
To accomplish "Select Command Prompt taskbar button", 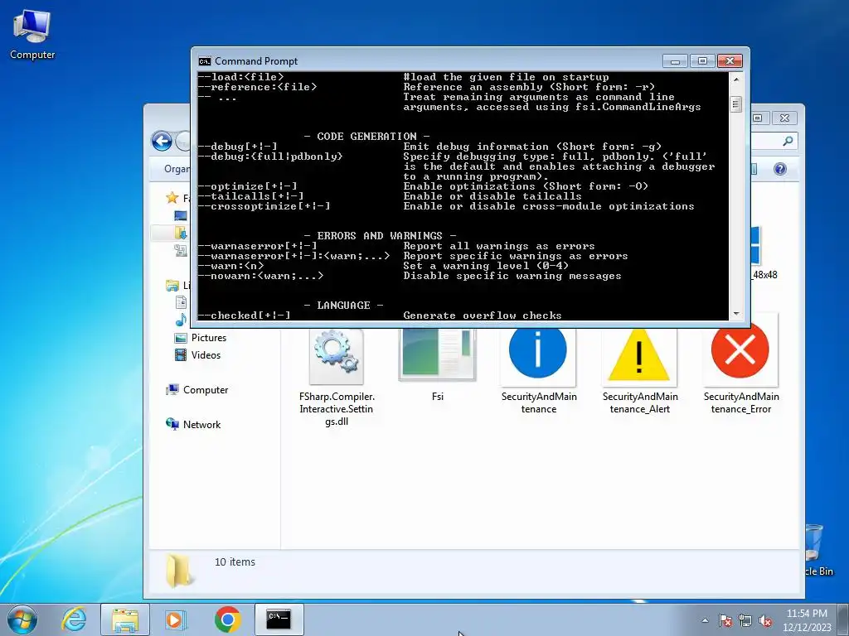I will point(279,619).
